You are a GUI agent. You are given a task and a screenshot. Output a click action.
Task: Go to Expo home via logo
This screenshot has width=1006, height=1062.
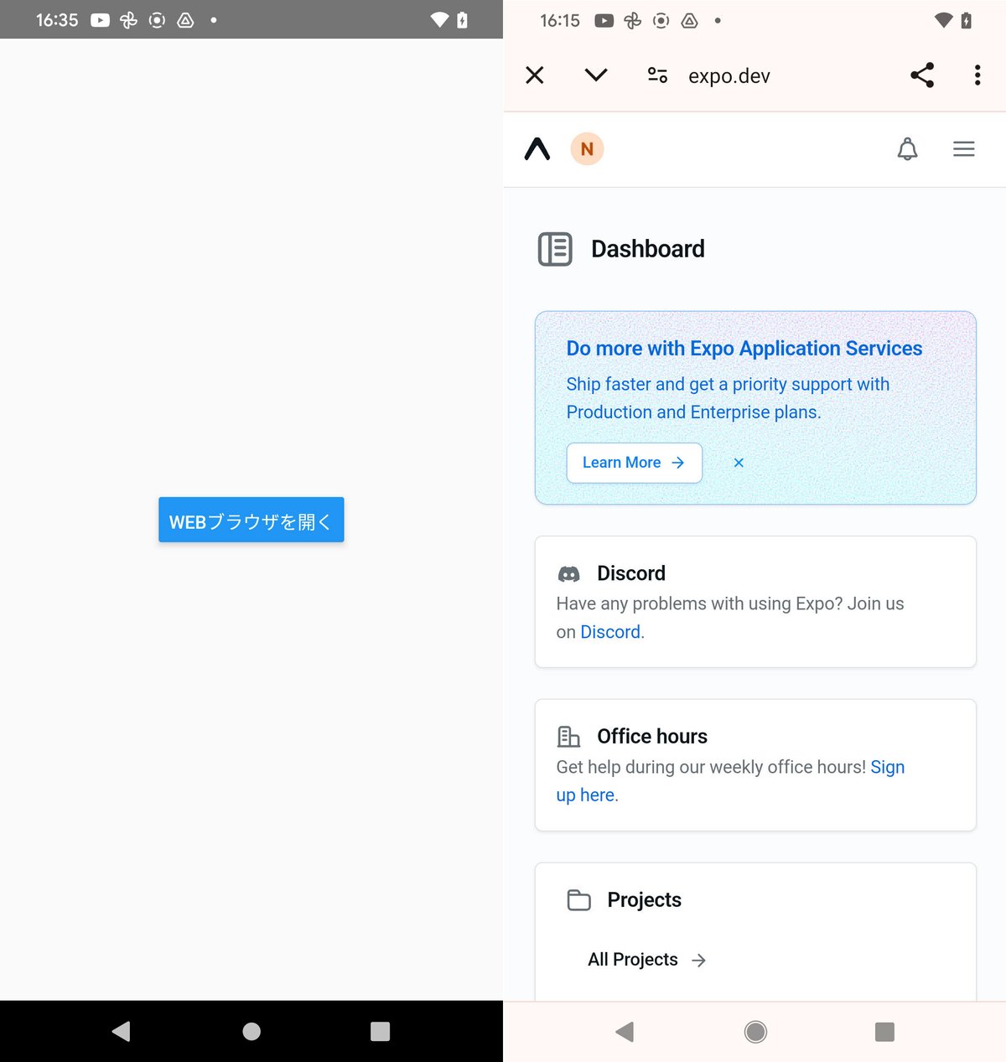537,149
